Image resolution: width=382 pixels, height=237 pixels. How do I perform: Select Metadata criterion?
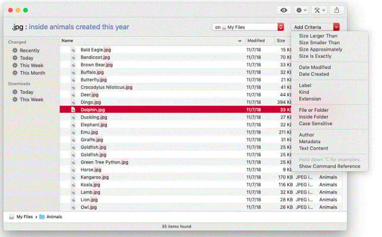[309, 142]
